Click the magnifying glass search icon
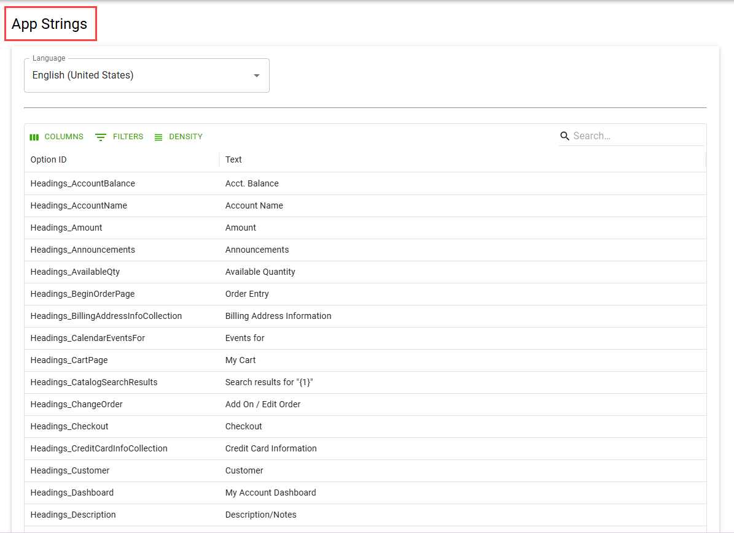The image size is (734, 533). pyautogui.click(x=564, y=136)
